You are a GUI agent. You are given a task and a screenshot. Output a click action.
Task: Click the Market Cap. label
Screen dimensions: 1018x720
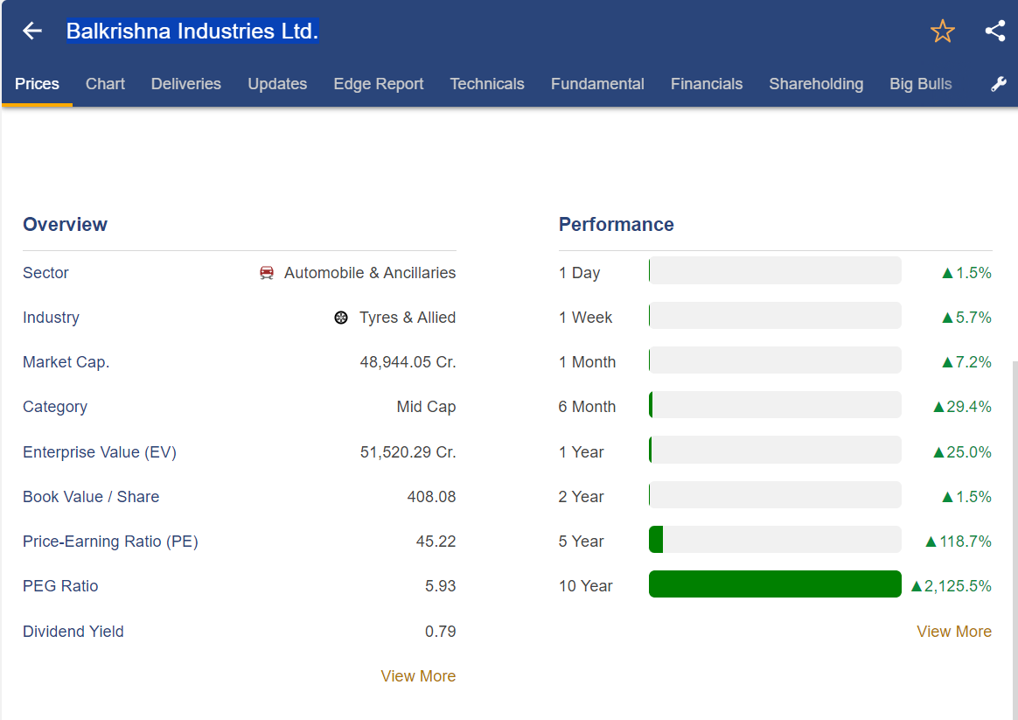coord(66,361)
